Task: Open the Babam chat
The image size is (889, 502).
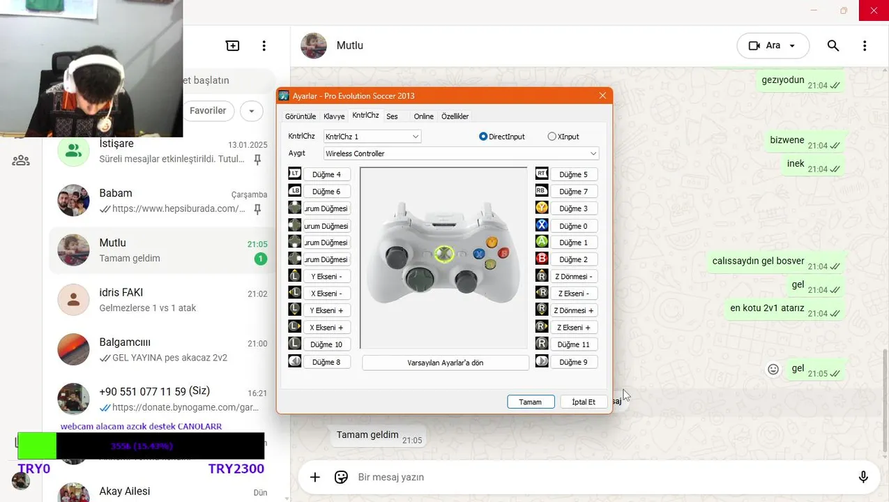Action: coord(162,201)
